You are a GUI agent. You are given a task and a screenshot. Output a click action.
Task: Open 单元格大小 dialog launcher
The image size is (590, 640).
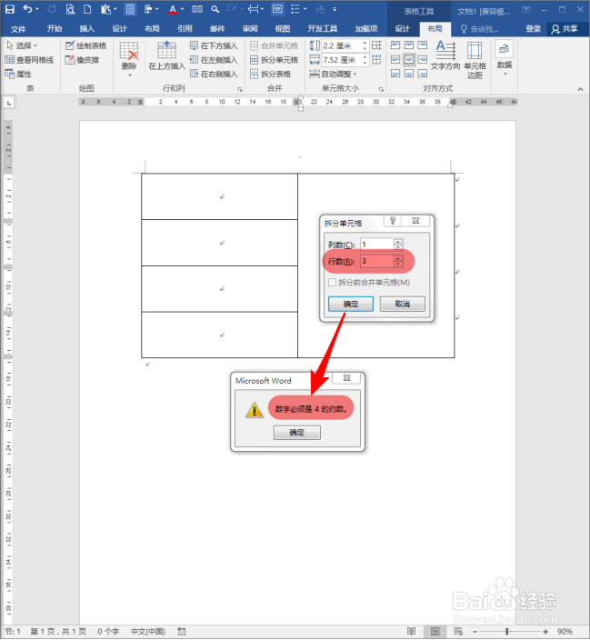pos(381,89)
